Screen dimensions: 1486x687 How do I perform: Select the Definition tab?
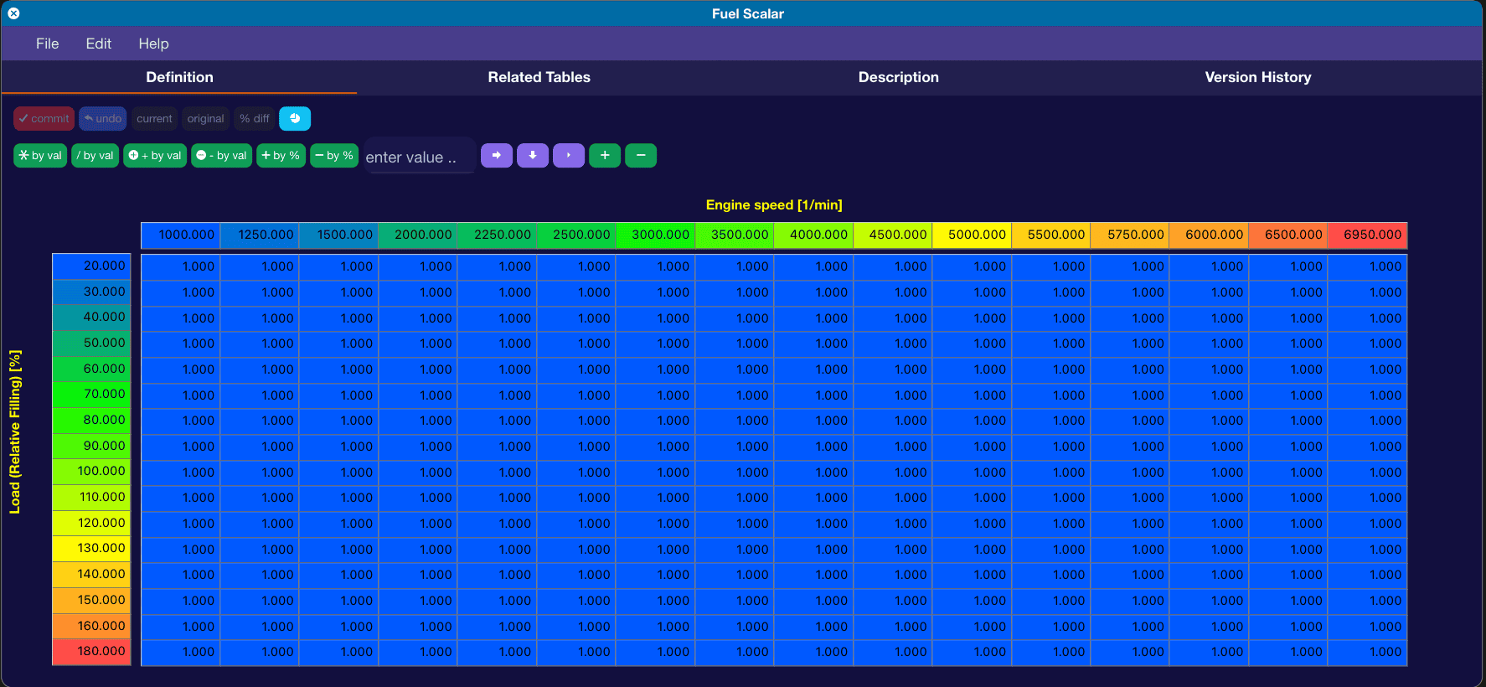(x=179, y=77)
